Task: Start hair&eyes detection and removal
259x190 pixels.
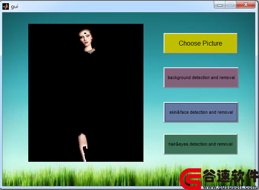Action: (200, 144)
